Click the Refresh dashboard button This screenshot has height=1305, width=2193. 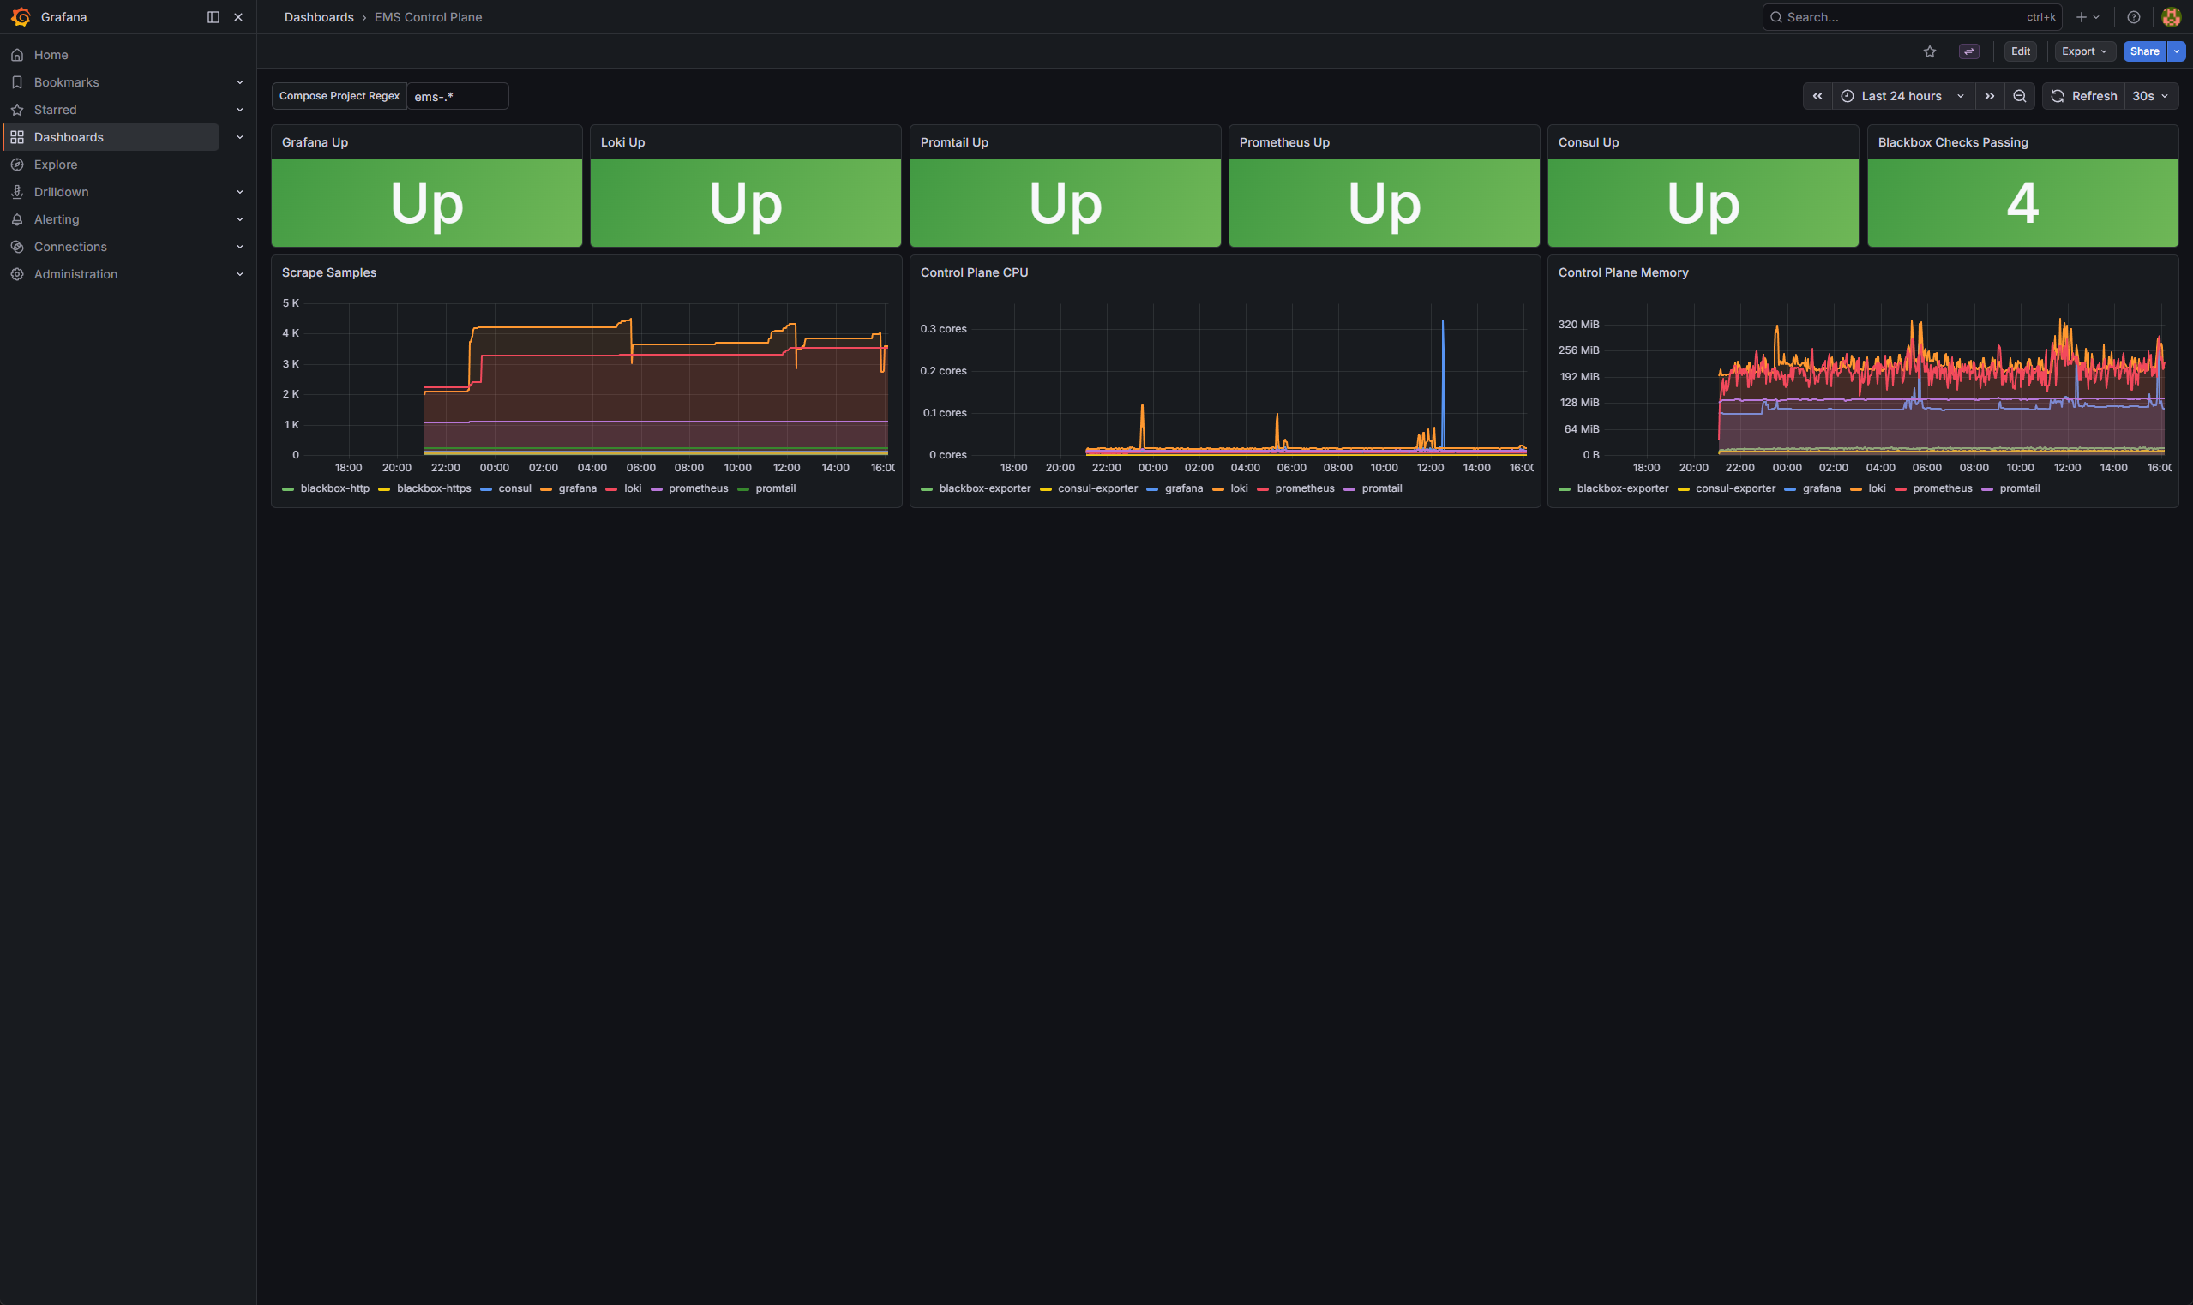point(2082,96)
